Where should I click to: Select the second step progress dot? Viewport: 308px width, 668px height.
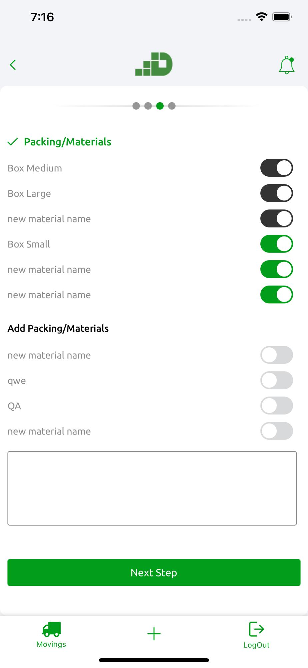(x=148, y=106)
